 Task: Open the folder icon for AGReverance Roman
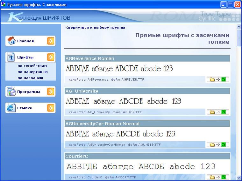click(x=212, y=79)
